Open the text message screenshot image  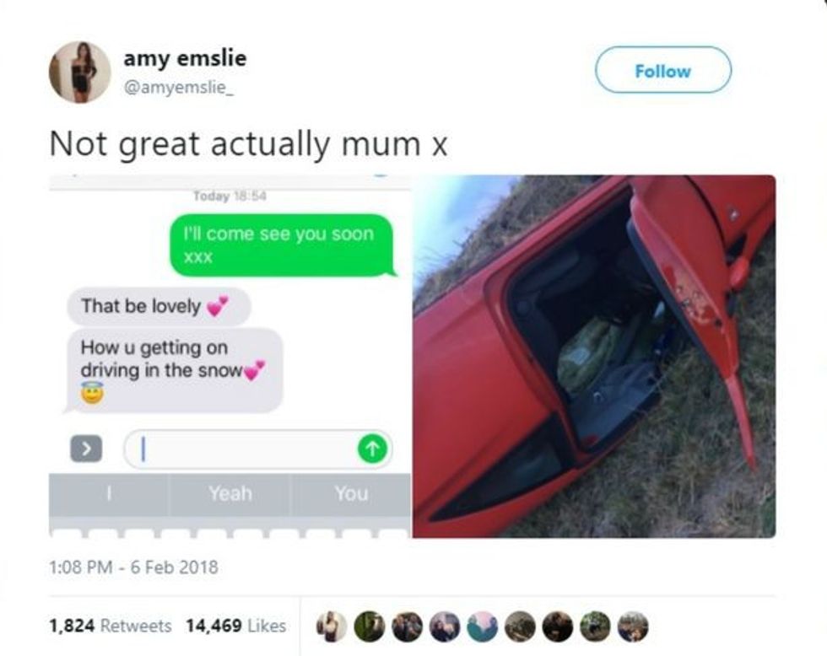click(x=230, y=356)
